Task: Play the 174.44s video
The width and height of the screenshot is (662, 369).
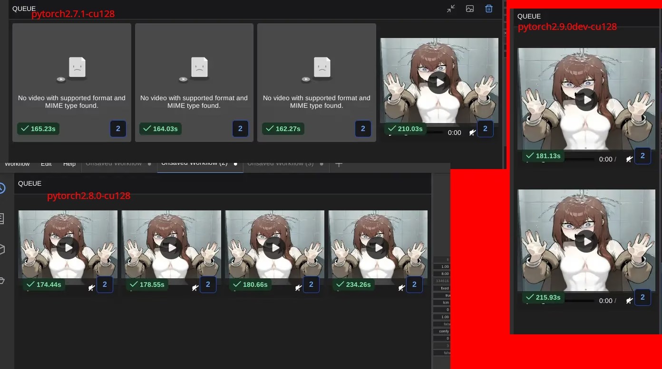Action: pyautogui.click(x=68, y=247)
